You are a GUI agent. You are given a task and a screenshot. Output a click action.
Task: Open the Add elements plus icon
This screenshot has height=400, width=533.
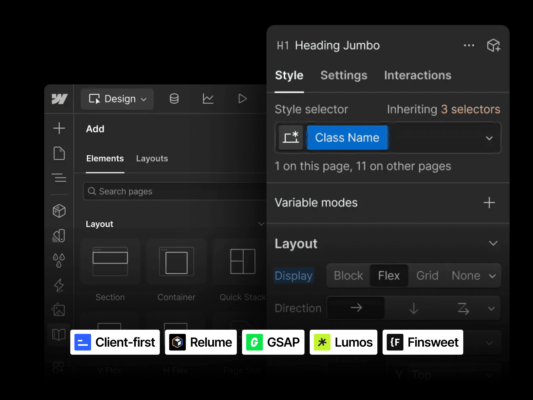[59, 128]
